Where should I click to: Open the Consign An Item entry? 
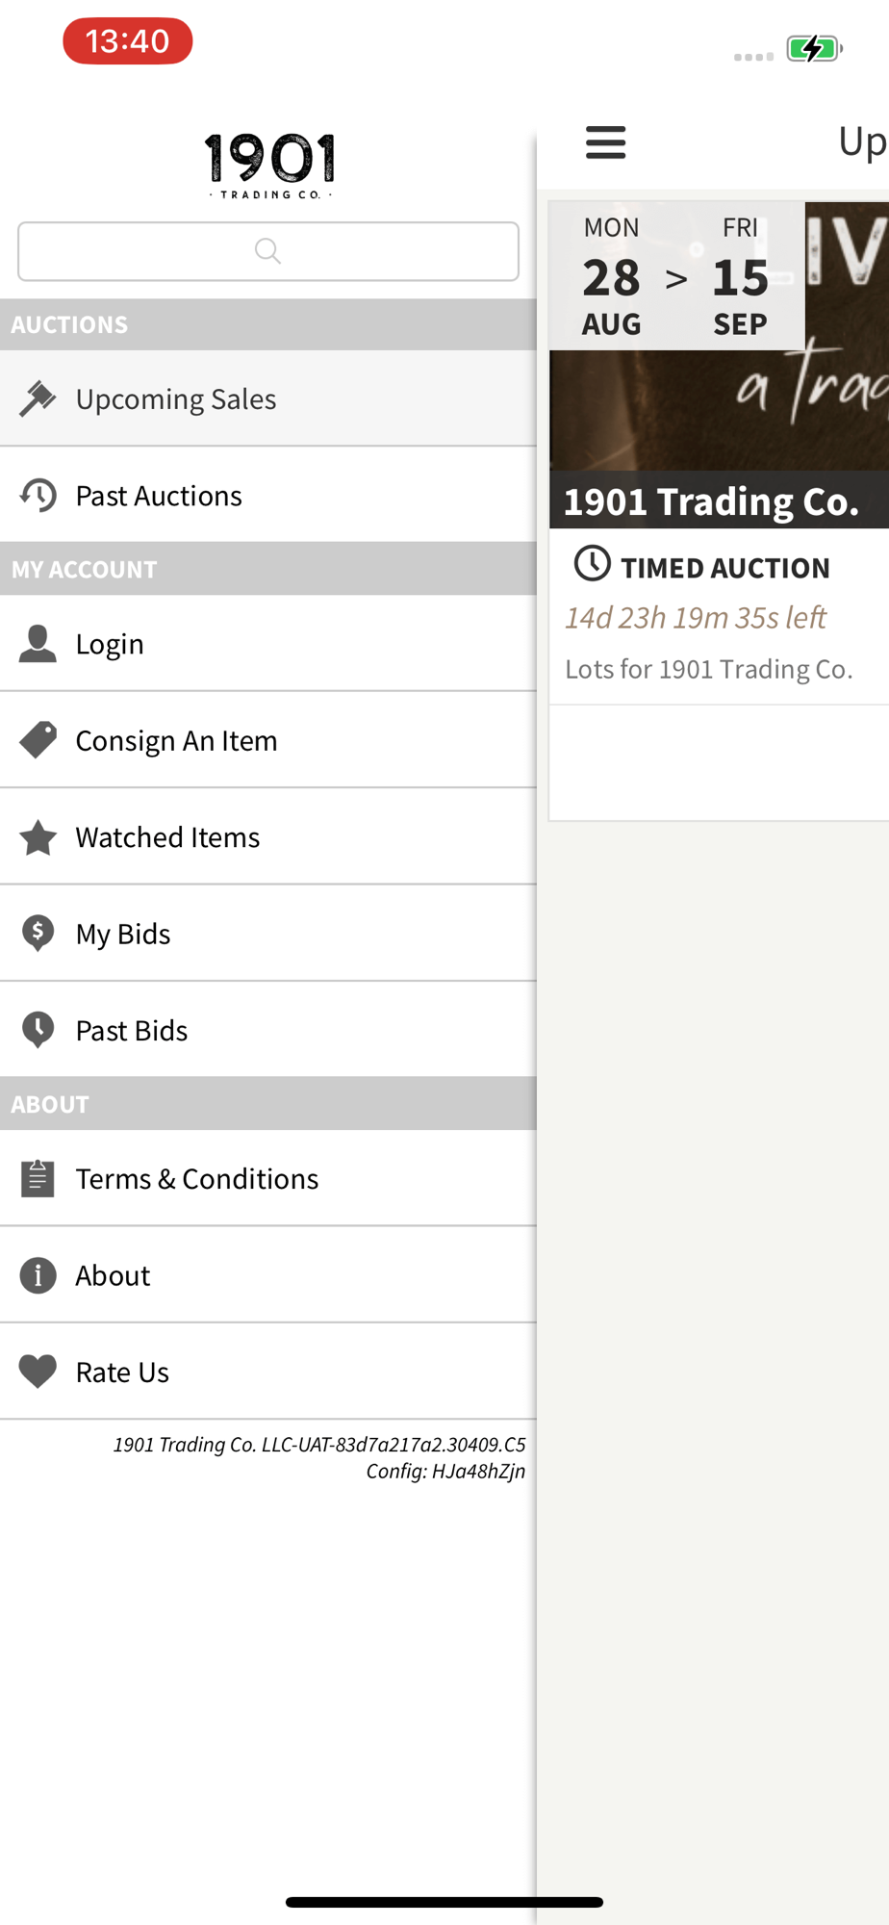coord(176,740)
